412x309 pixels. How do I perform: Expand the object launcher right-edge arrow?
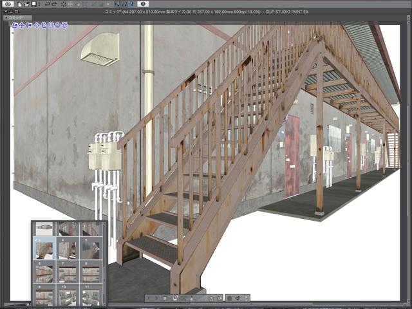[247, 298]
